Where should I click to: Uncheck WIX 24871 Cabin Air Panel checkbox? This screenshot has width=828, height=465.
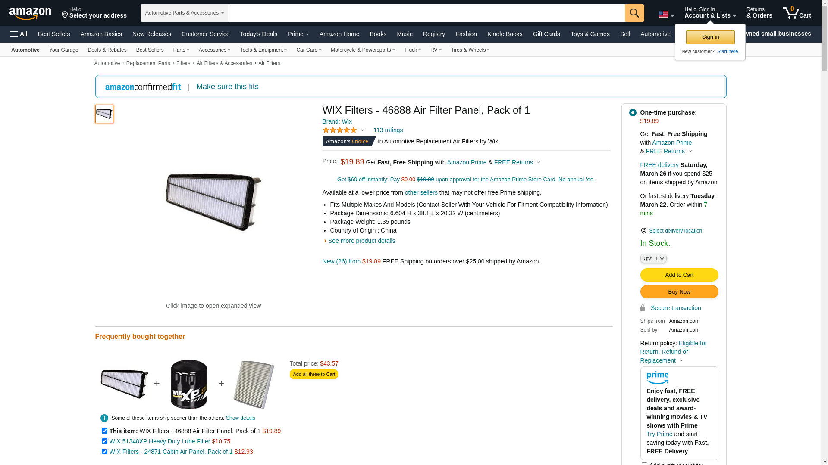coord(104,452)
